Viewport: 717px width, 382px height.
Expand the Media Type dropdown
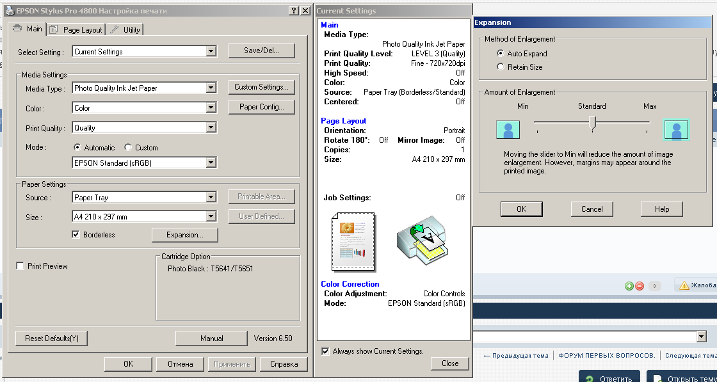(x=211, y=88)
